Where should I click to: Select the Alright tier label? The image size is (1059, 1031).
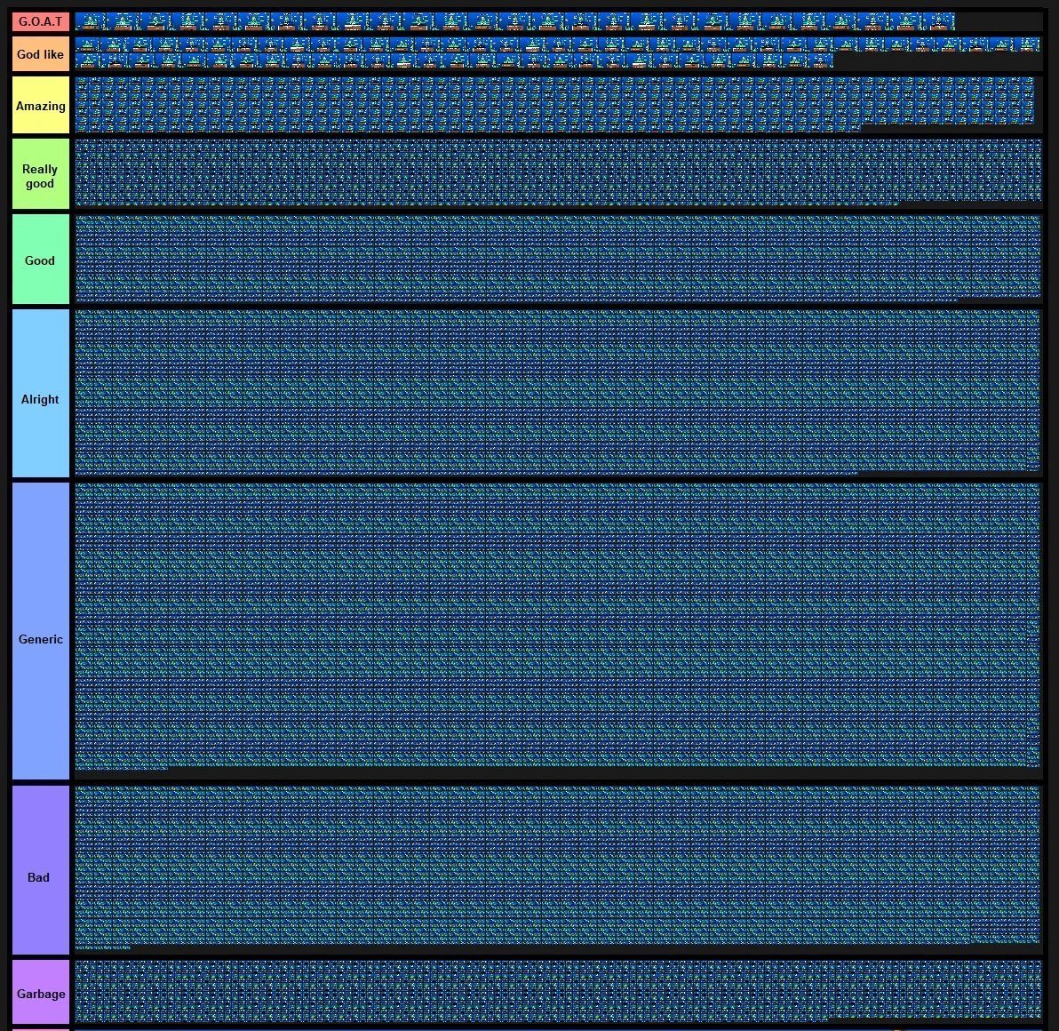click(40, 399)
